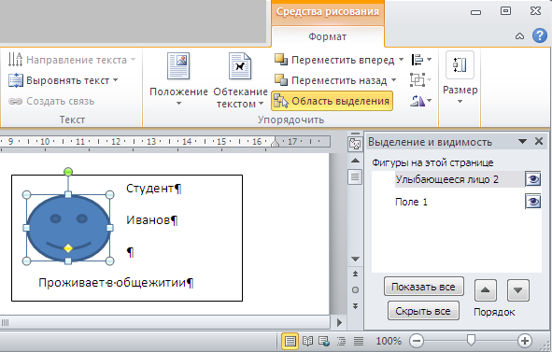Open Selection pane options dropdown triangle
The height and width of the screenshot is (352, 552).
coord(522,142)
